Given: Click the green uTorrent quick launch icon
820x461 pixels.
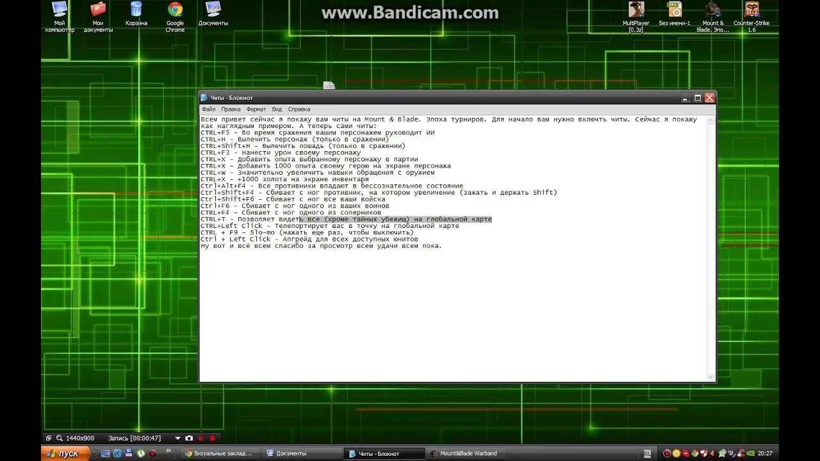Looking at the screenshot, I should coord(140,453).
